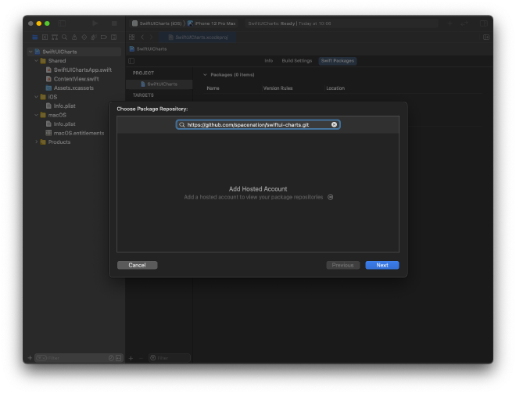Switch to the Info tab
Screen dimensions: 516x394
tap(268, 60)
